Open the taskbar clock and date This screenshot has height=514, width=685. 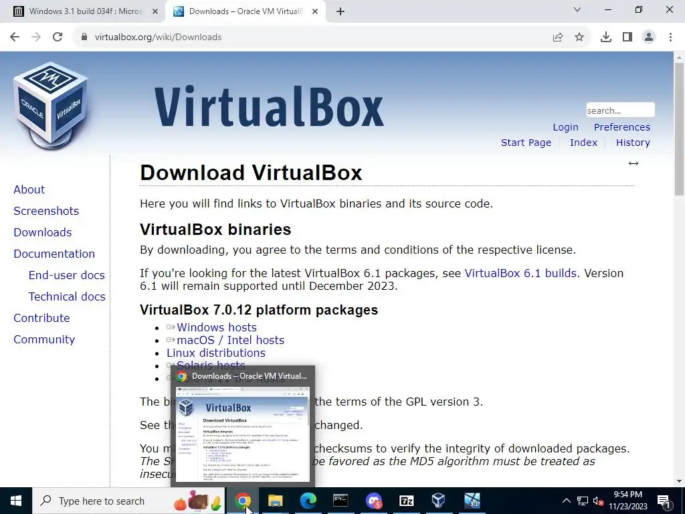tap(627, 501)
